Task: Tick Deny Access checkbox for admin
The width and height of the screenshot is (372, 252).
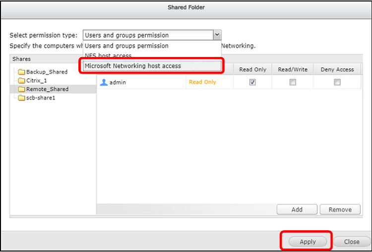Action: [x=337, y=82]
